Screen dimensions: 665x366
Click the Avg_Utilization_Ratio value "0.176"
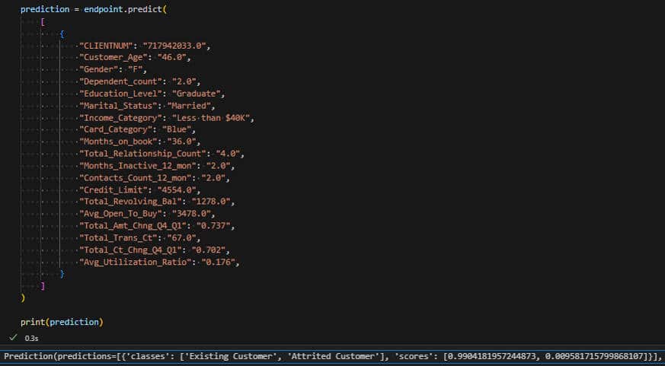(219, 262)
